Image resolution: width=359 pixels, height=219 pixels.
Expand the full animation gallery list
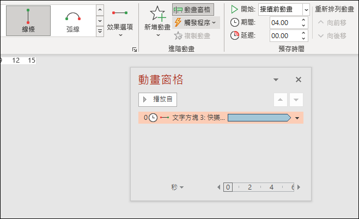100,31
